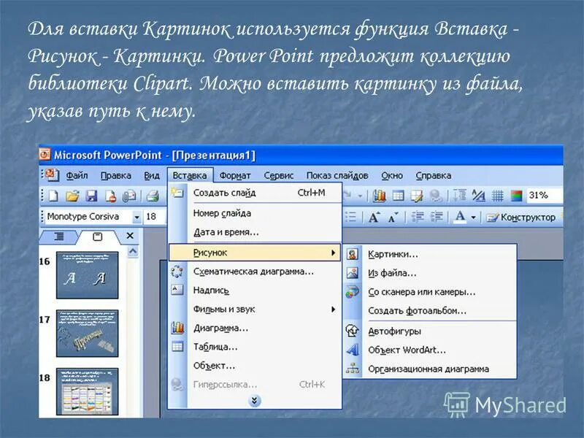
Task: Click the Show Formatting A/A icon
Action: (x=479, y=195)
